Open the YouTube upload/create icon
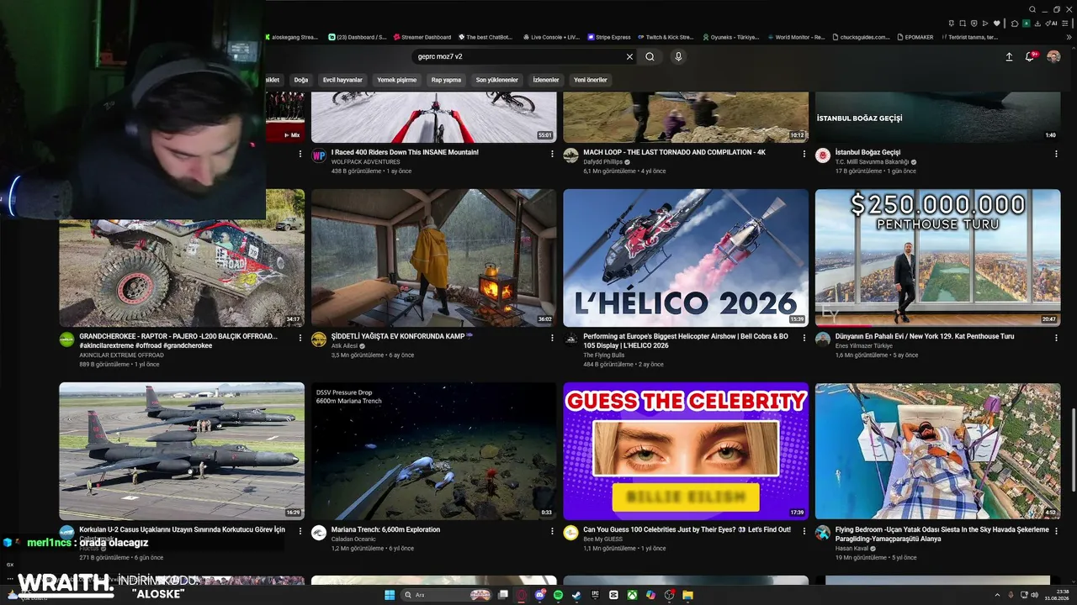Viewport: 1077px width, 605px height. pyautogui.click(x=1009, y=57)
